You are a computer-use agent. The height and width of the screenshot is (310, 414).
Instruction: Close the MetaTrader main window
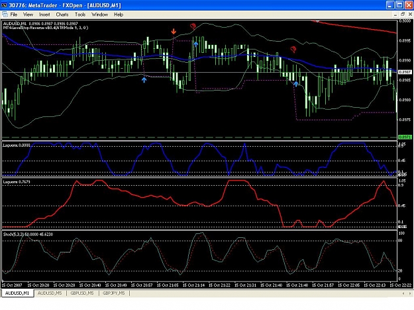click(x=409, y=5)
